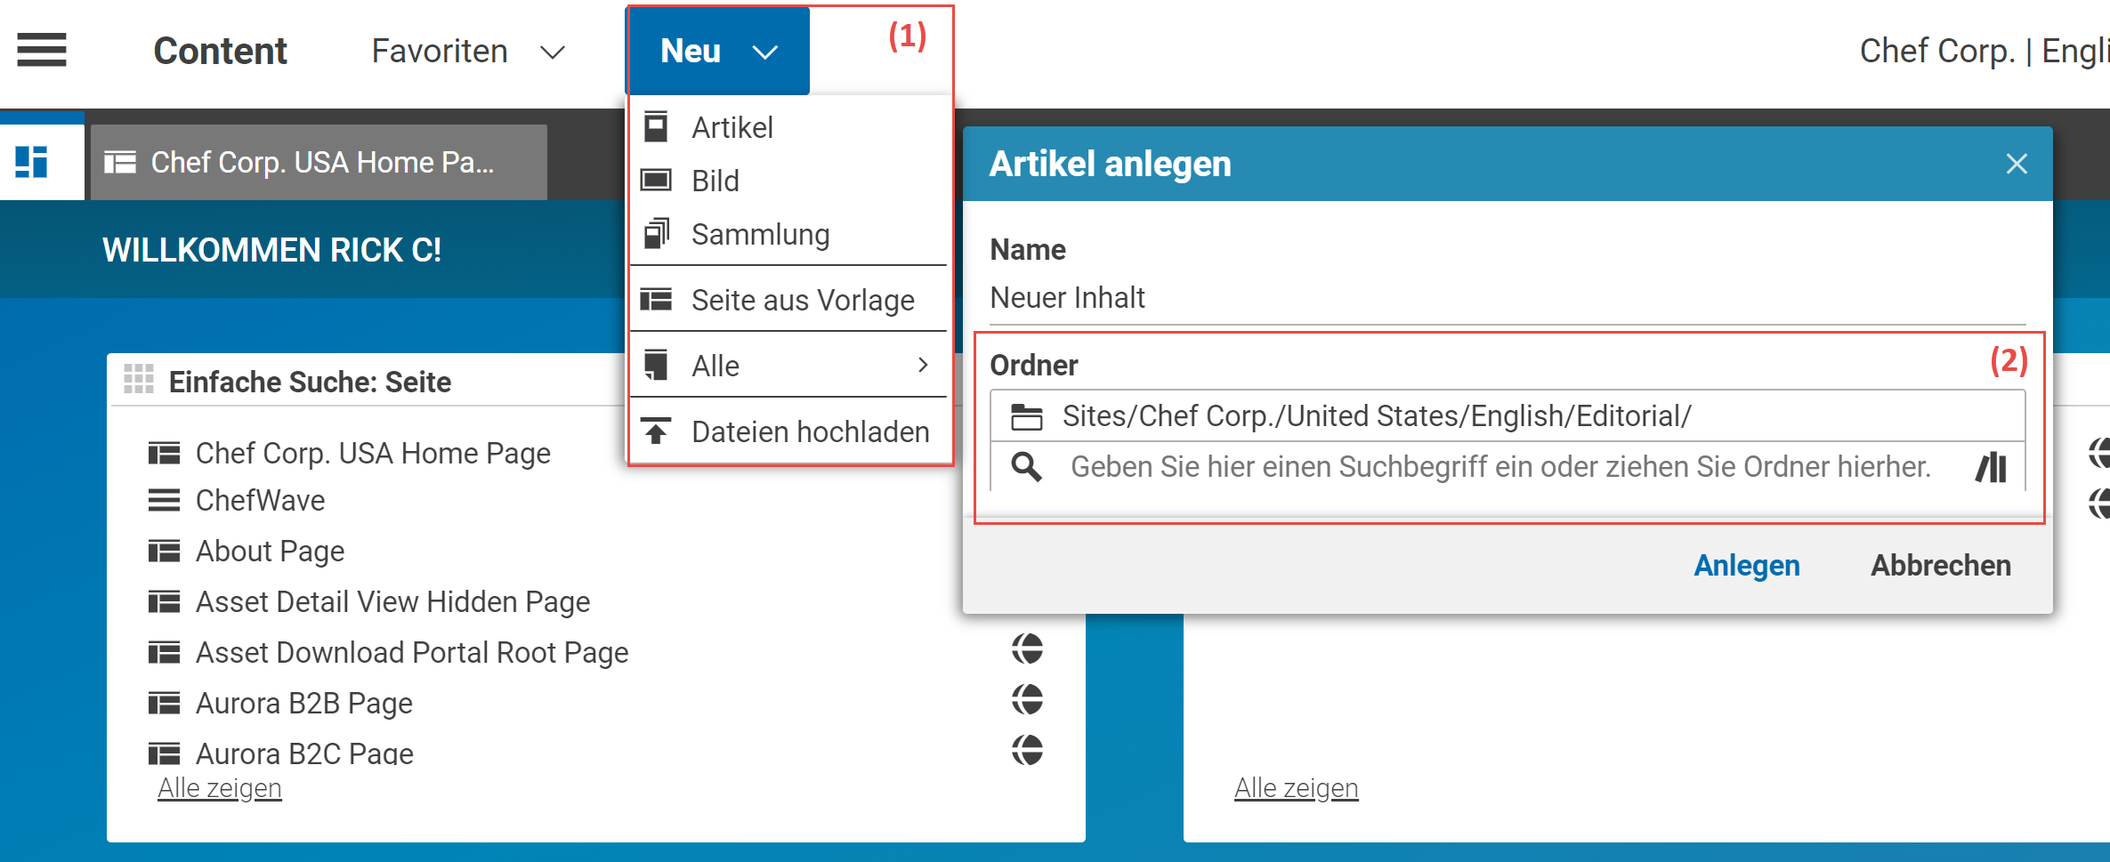
Task: Open Alle zeigen below the page search results
Action: (x=219, y=786)
